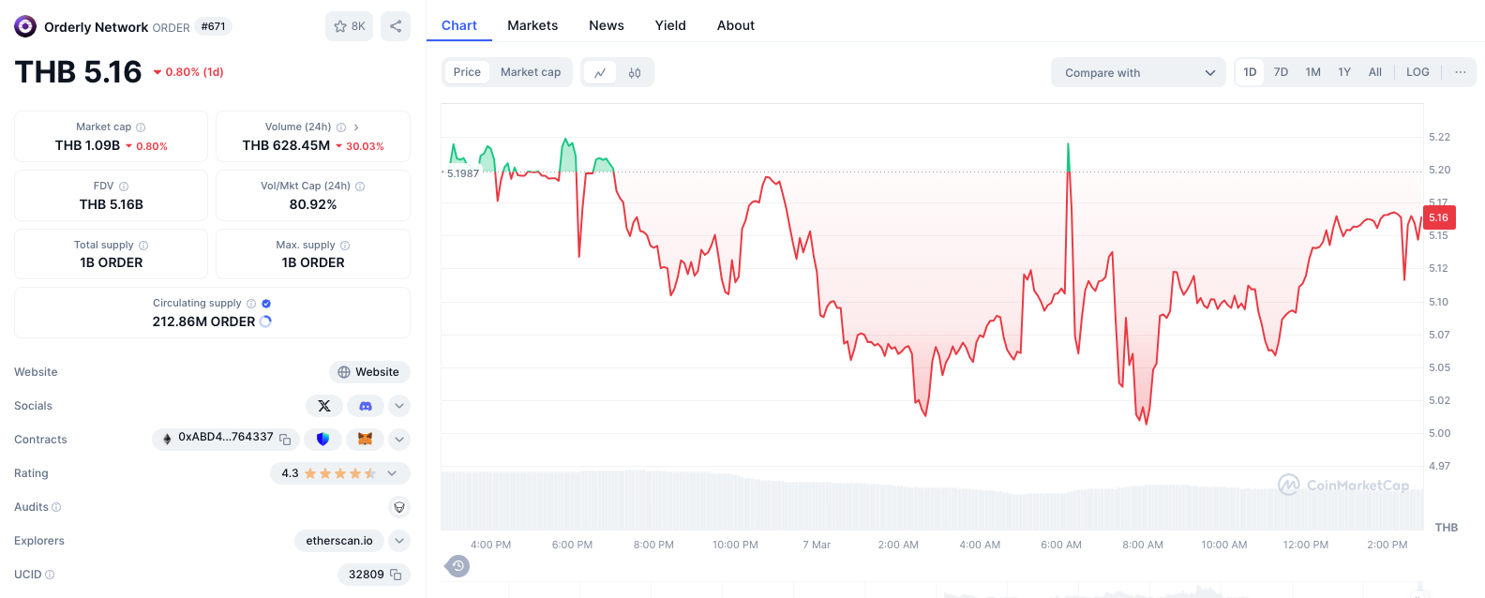Click the THB 628.45M volume value
1485x598 pixels.
coord(286,145)
